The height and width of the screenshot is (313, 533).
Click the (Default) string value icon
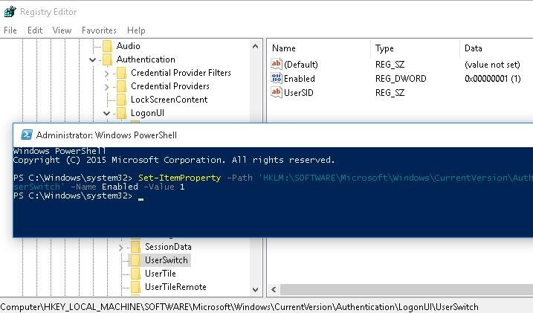pyautogui.click(x=277, y=64)
